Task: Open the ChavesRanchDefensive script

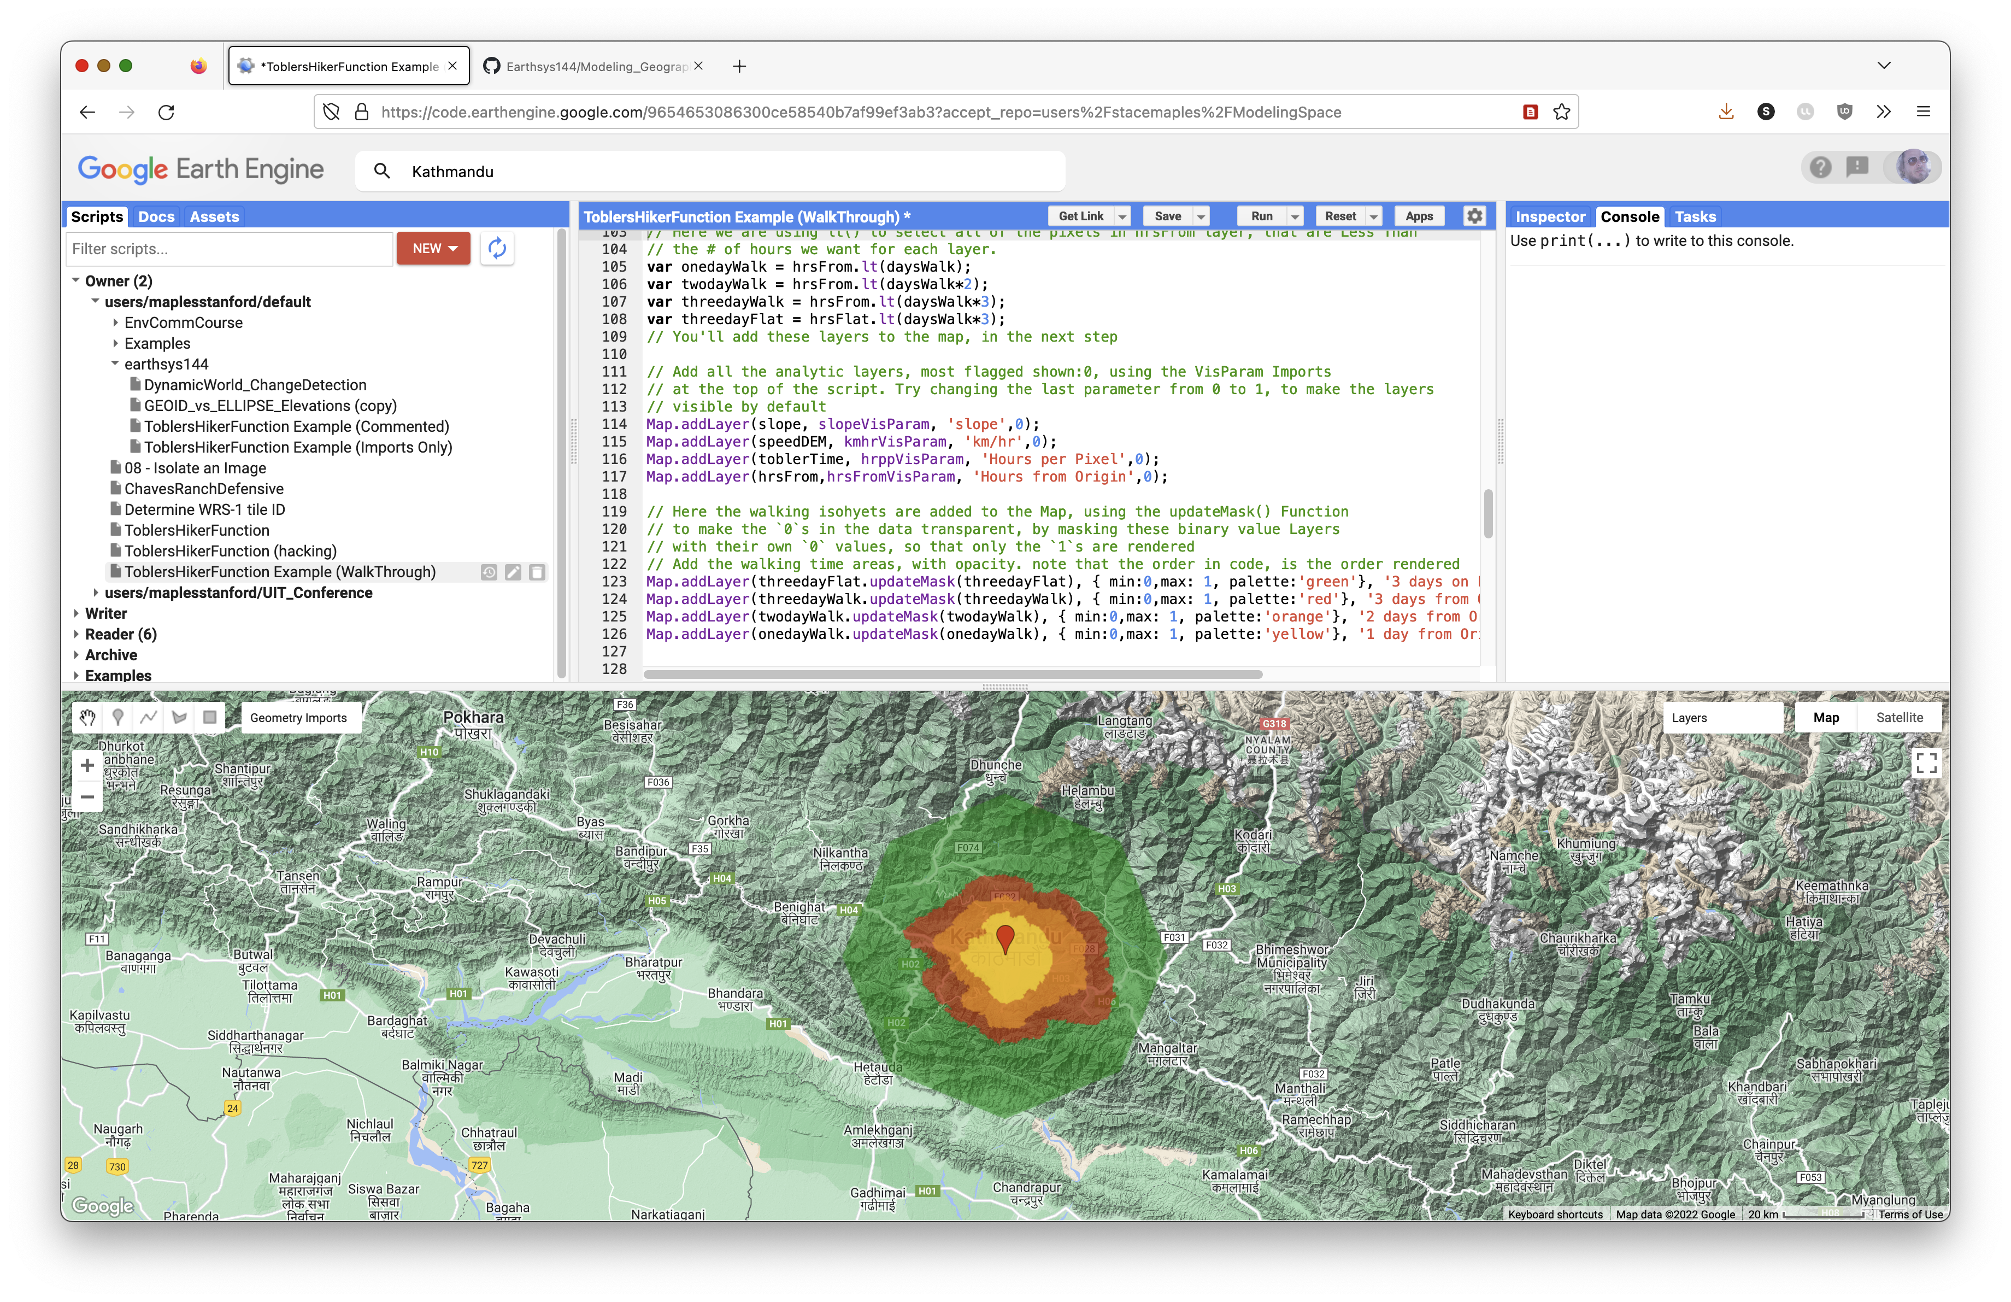Action: pos(204,489)
